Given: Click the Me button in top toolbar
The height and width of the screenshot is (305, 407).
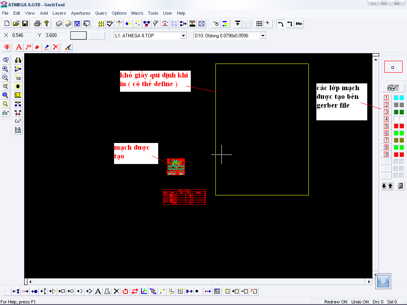Looking at the screenshot, I should (x=299, y=23).
